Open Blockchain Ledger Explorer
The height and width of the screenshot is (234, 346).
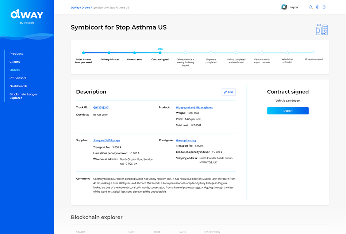click(23, 96)
